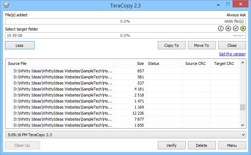251x155 pixels.
Task: Click the Copy To button
Action: (172, 45)
